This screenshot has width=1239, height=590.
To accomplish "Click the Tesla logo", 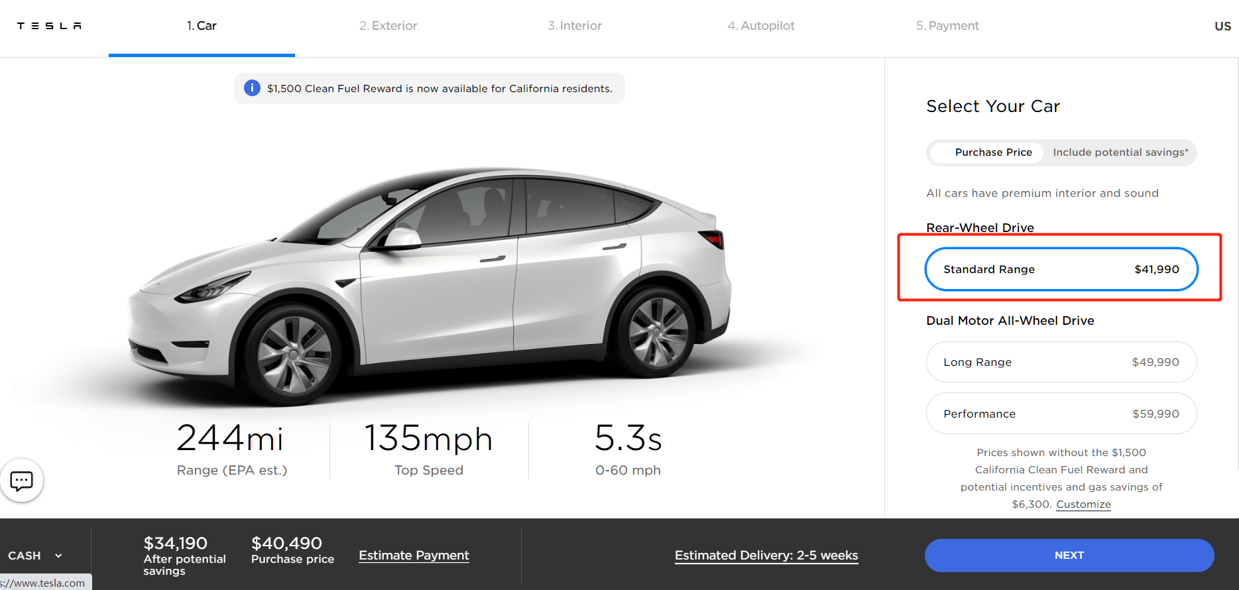I will click(49, 26).
